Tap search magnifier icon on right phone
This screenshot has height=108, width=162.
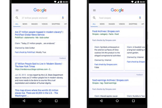point(94,18)
